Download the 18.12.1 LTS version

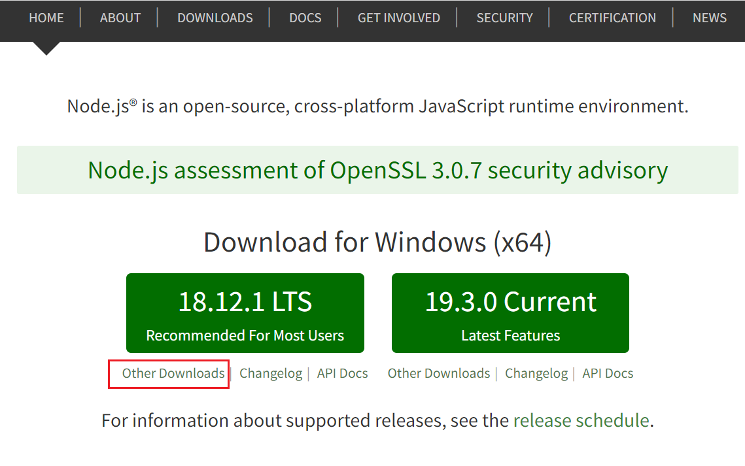245,313
